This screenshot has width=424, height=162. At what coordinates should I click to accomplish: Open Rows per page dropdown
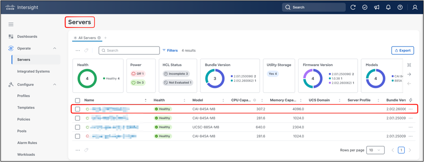tap(375, 150)
